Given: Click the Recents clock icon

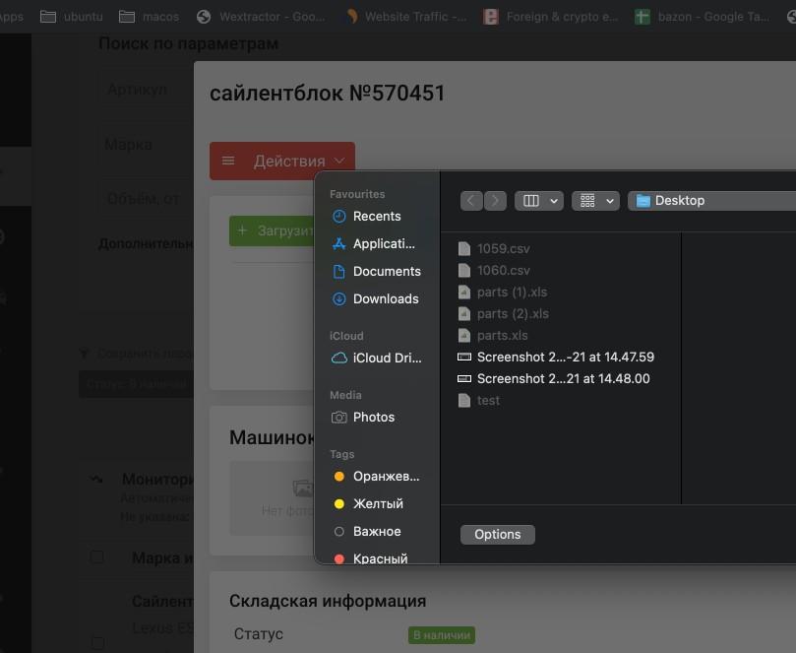Looking at the screenshot, I should coord(339,216).
